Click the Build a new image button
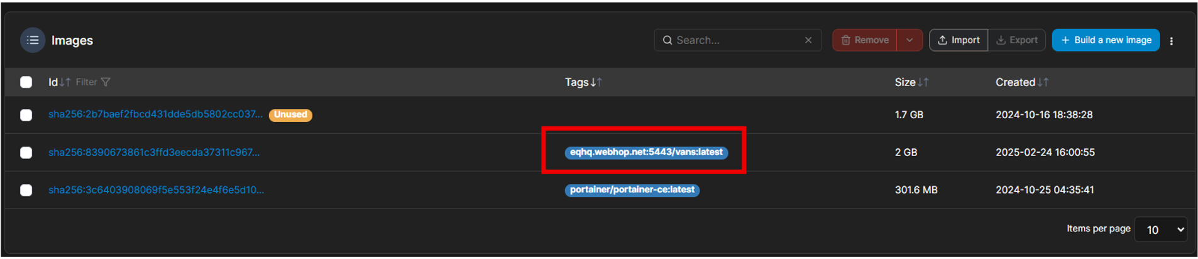The width and height of the screenshot is (1198, 259). 1106,40
